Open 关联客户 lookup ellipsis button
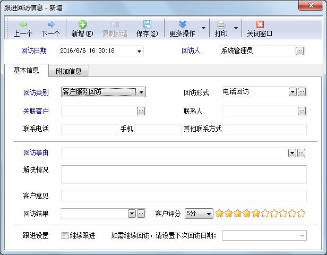Image resolution: width=327 pixels, height=255 pixels. (141, 111)
